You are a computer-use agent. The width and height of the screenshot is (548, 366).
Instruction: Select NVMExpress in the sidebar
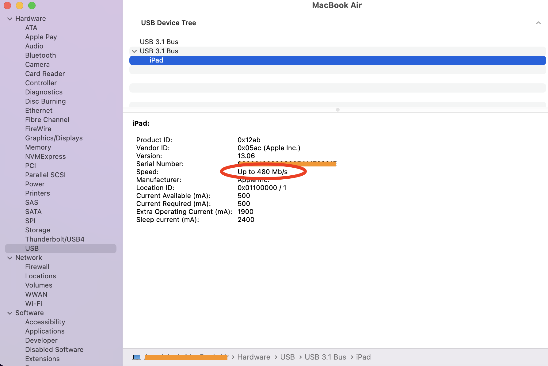45,157
